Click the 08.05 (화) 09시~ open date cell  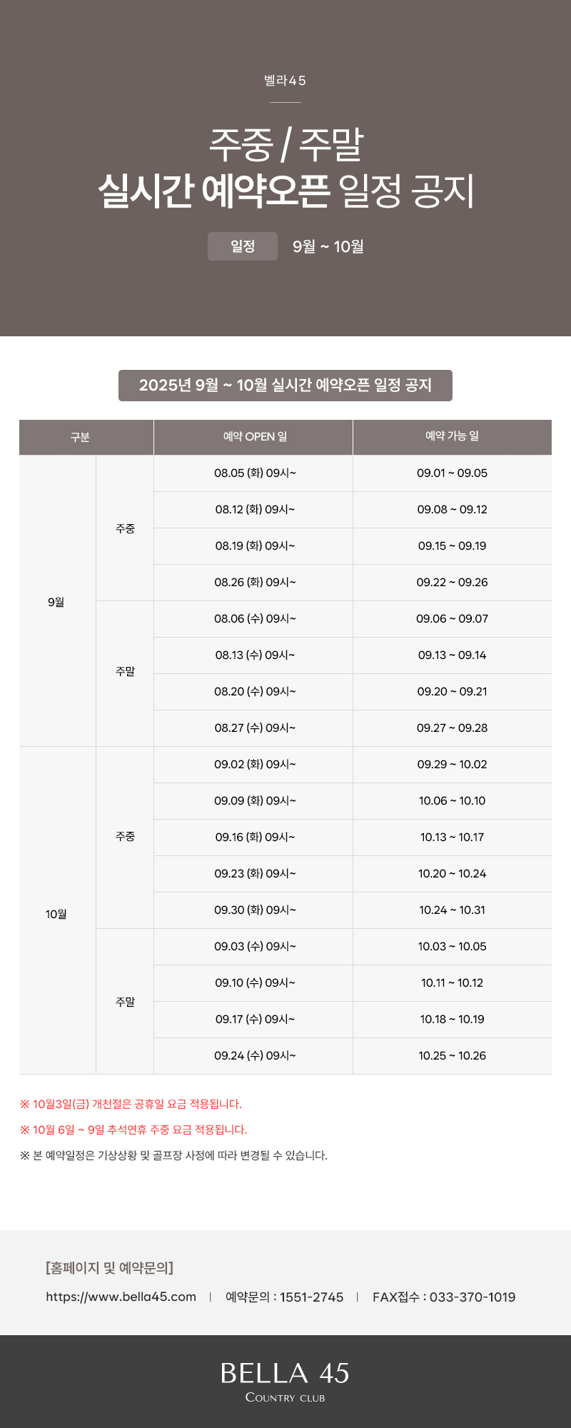click(x=253, y=473)
